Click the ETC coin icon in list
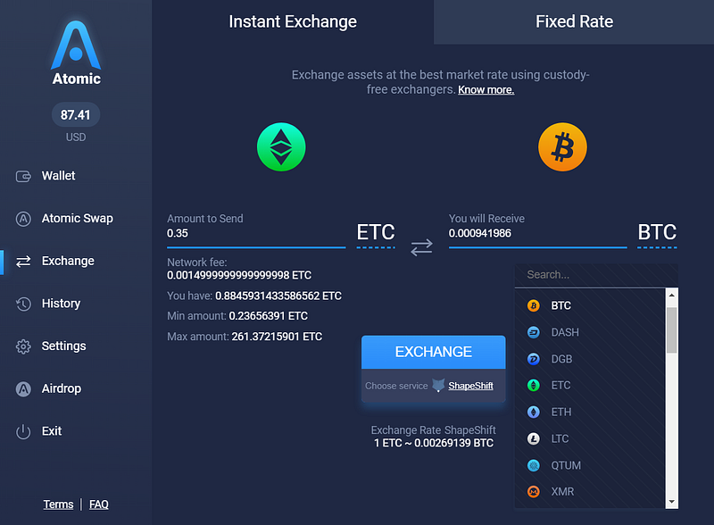This screenshot has width=714, height=525. point(533,385)
